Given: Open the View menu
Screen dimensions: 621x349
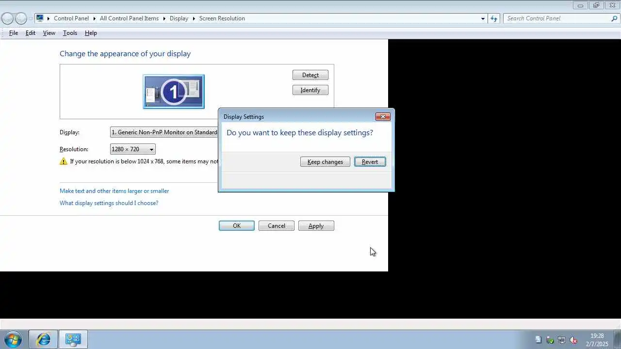Looking at the screenshot, I should [49, 33].
